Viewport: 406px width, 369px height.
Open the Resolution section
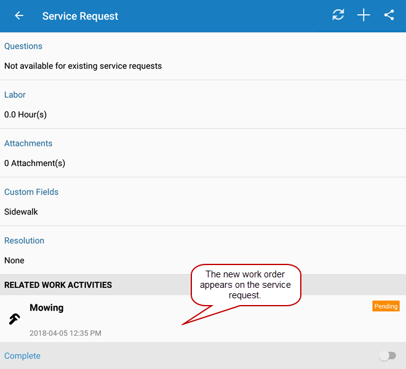point(25,240)
